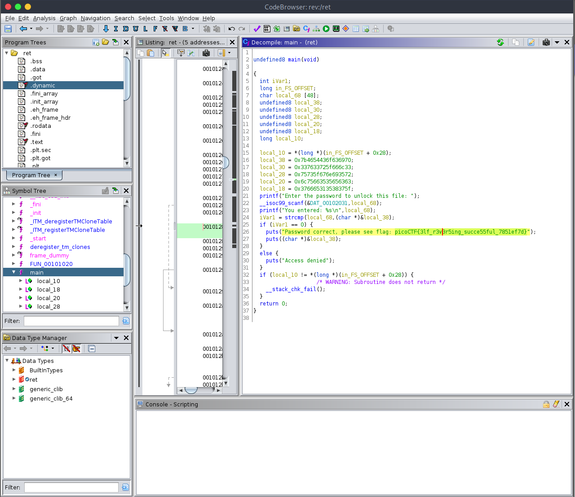Open the back-navigation history dropdown arrow
This screenshot has height=497, width=575.
click(x=31, y=29)
